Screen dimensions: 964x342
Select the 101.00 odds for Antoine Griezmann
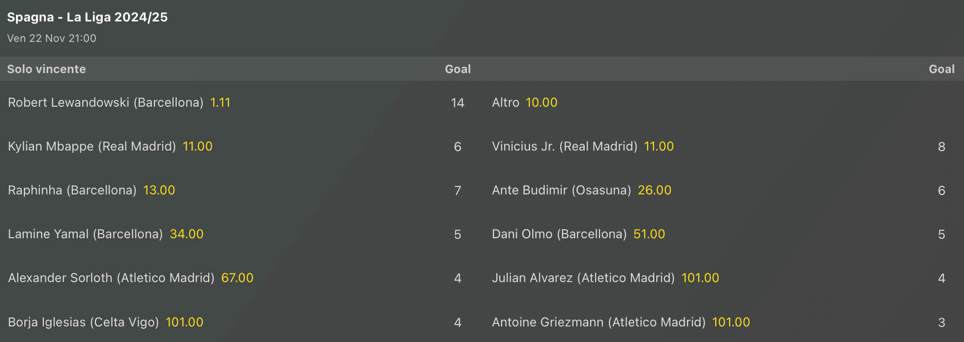[x=731, y=322]
